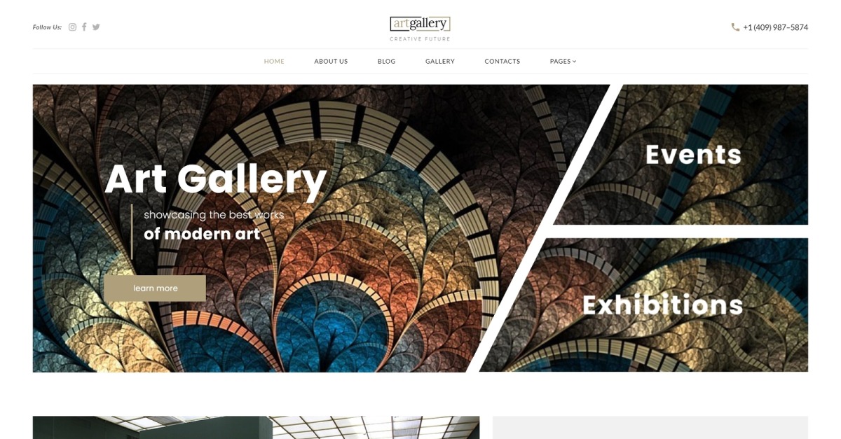The image size is (841, 439).
Task: Open the Exhibitions banner
Action: pyautogui.click(x=663, y=305)
